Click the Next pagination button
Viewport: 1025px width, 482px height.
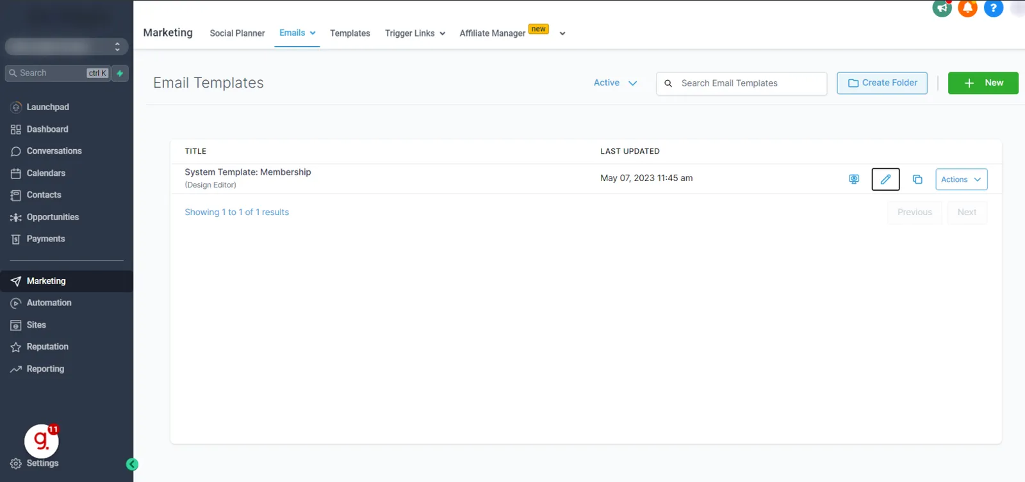coord(967,213)
